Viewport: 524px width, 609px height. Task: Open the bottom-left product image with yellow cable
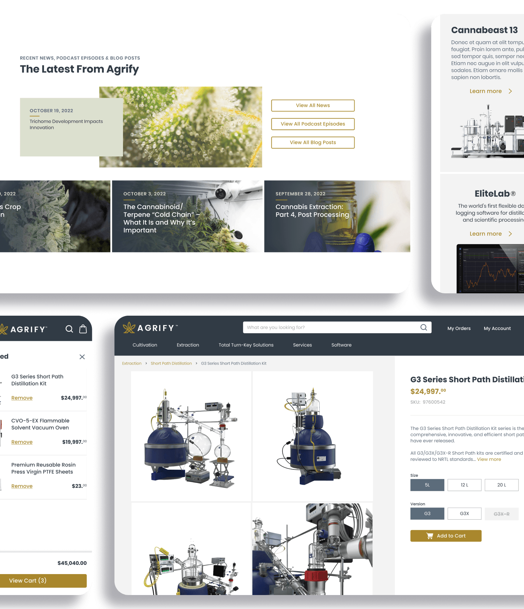(x=191, y=549)
